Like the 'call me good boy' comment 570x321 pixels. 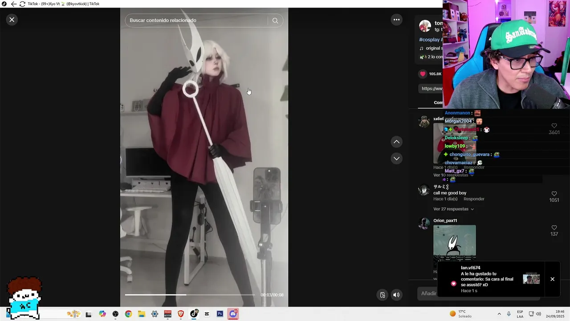pyautogui.click(x=554, y=194)
